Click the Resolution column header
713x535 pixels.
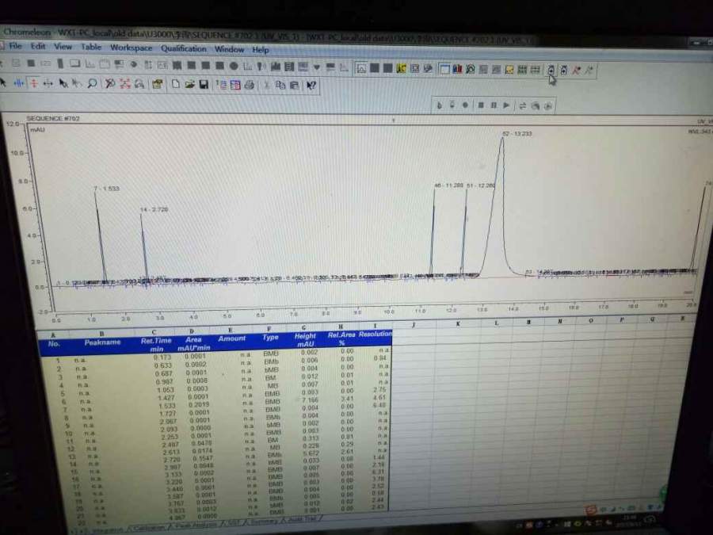[375, 334]
